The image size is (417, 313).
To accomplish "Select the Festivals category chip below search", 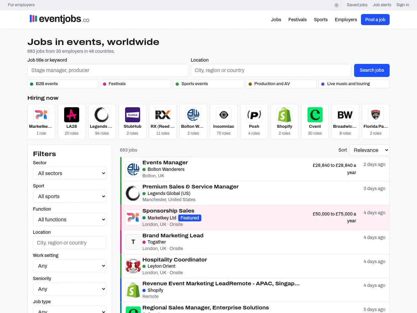I will (136, 84).
